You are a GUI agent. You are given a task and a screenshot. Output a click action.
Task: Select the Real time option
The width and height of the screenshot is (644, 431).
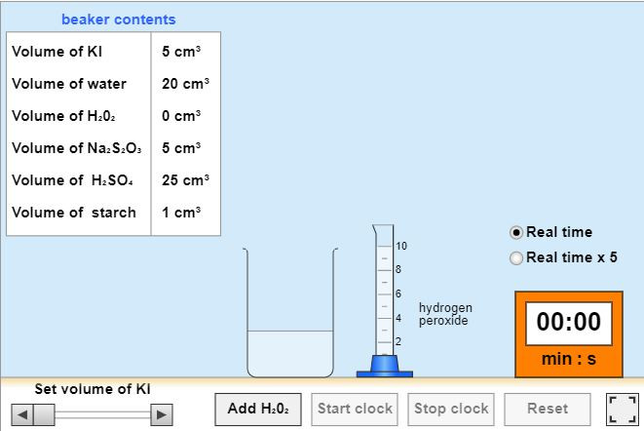tap(516, 232)
